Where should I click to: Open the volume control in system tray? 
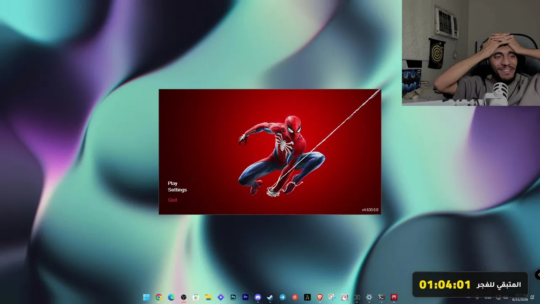[505, 297]
